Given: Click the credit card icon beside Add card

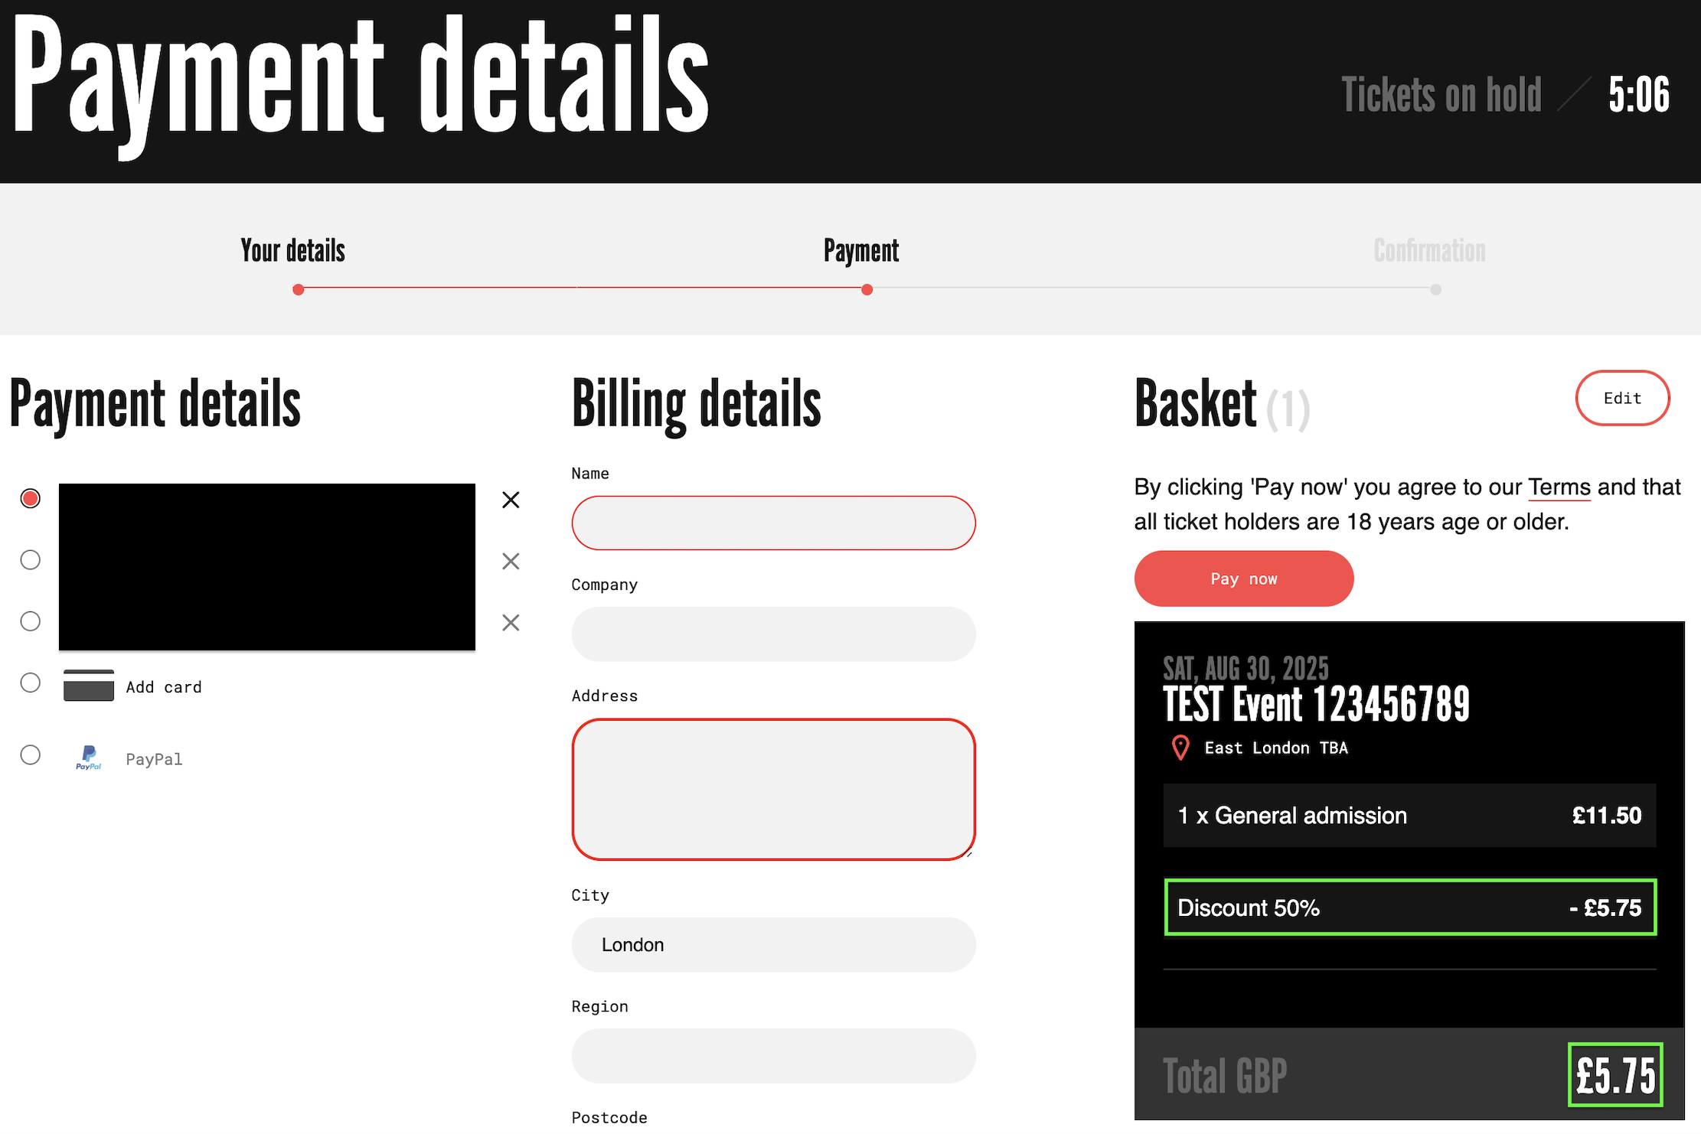Looking at the screenshot, I should (89, 686).
